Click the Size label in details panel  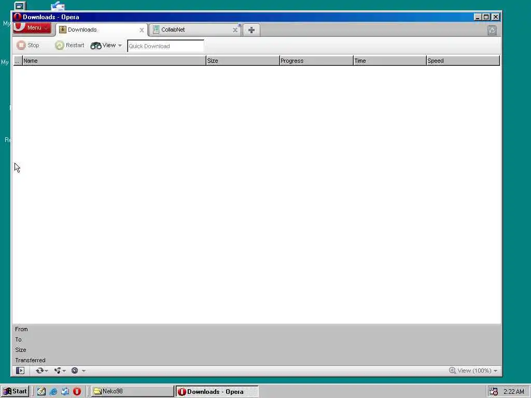[21, 350]
